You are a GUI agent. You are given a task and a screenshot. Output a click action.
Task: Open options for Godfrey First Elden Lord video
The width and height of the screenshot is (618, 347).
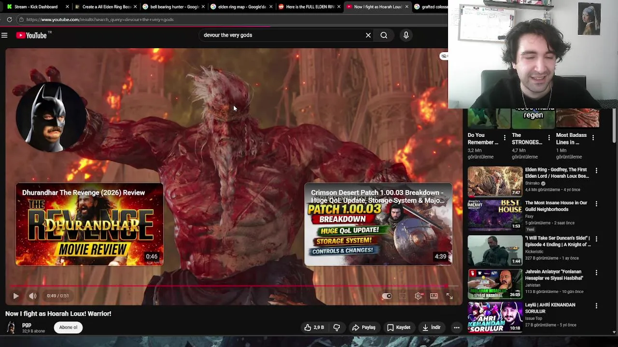(596, 171)
